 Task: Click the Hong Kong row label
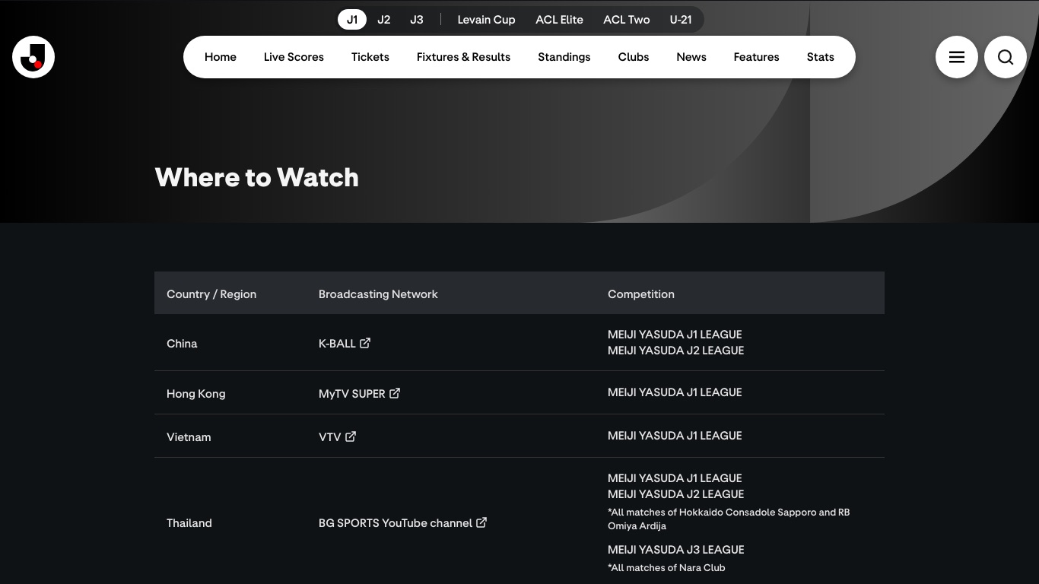pos(196,394)
